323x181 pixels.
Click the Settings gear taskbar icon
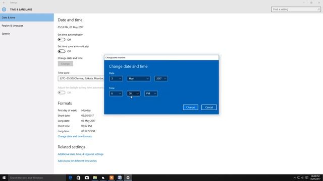coord(128,177)
